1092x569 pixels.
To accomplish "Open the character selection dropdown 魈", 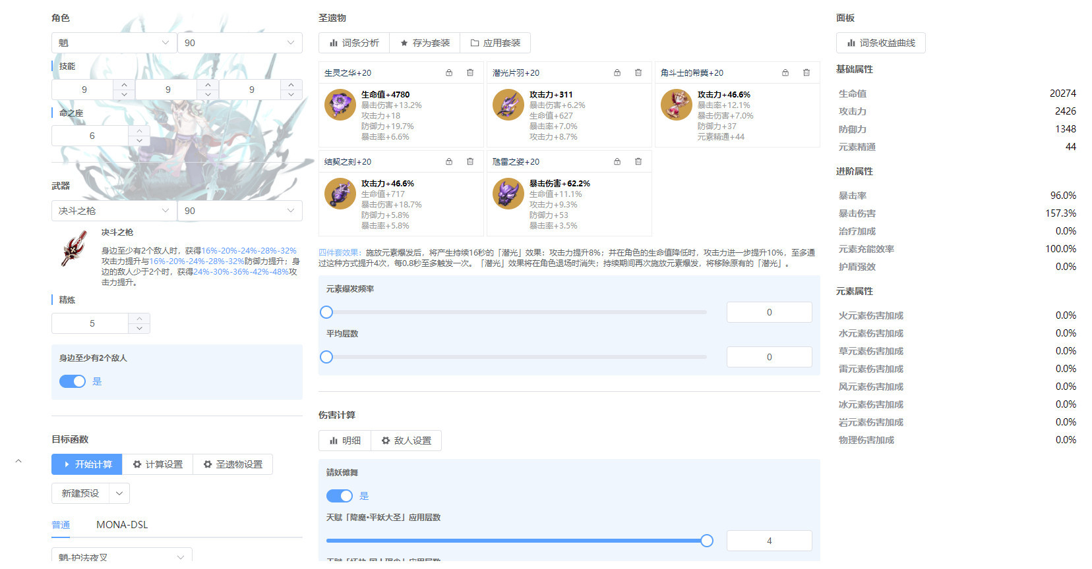I will [x=113, y=43].
